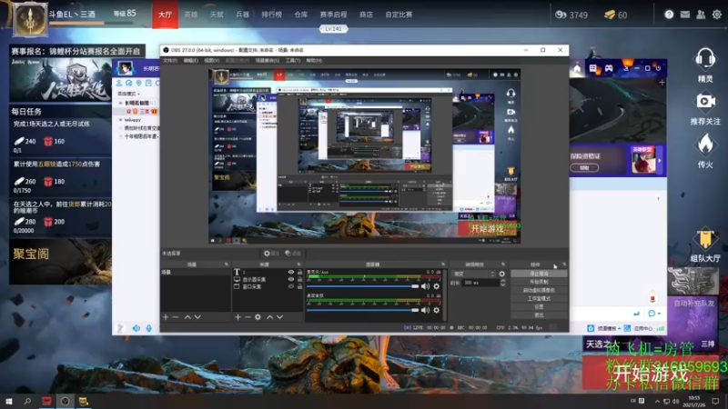
Task: Toggle lock on 显示器采集 source
Action: 299,280
